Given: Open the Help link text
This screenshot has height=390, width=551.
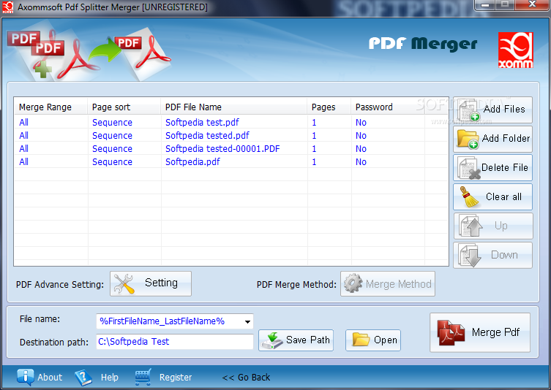Looking at the screenshot, I should coord(110,378).
